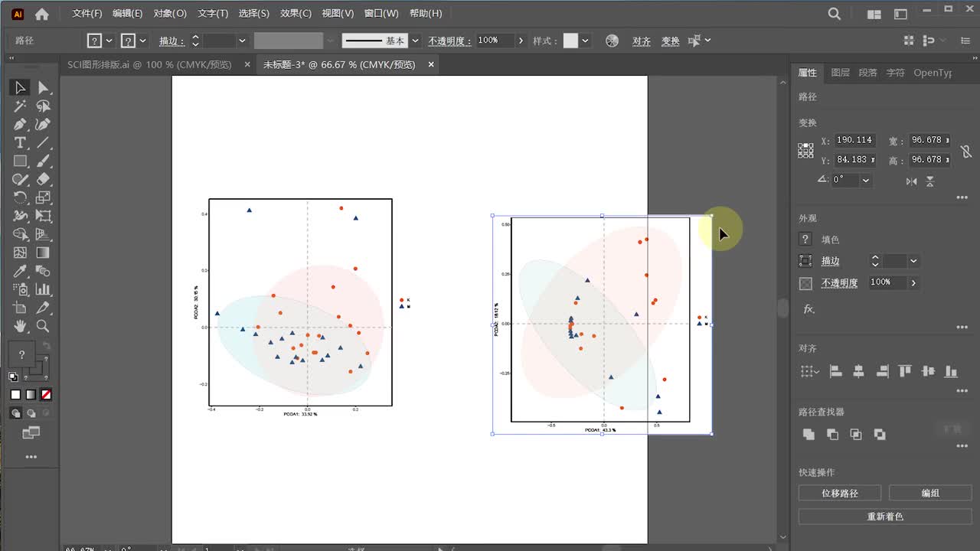Toggle the constrain width and height proportions link

click(966, 151)
